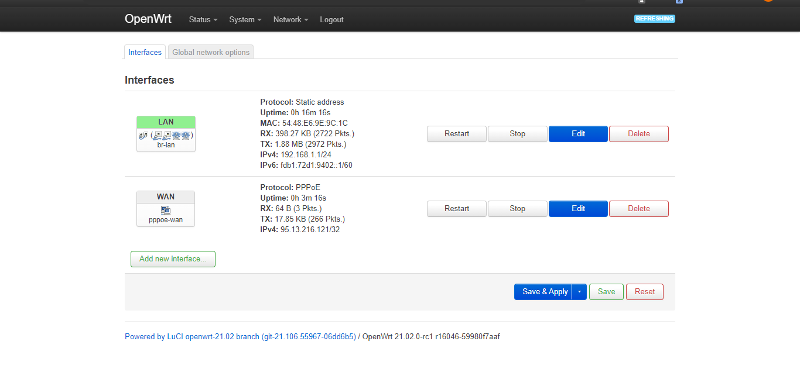Stop the LAN interface

(518, 133)
